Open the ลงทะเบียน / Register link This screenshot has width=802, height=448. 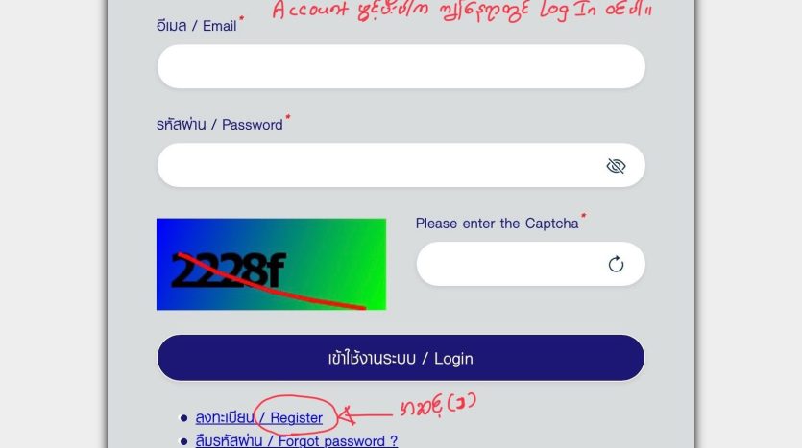tap(258, 418)
